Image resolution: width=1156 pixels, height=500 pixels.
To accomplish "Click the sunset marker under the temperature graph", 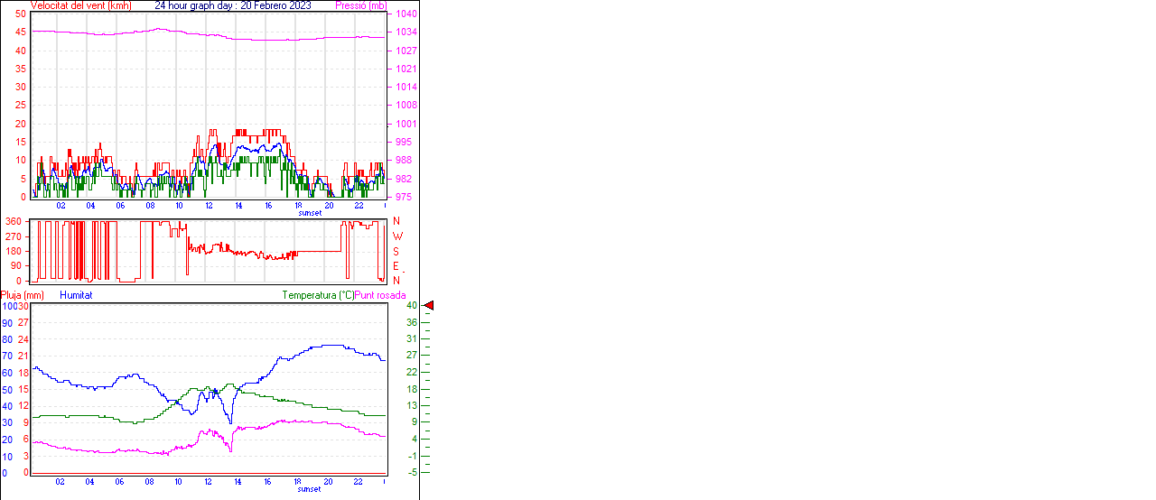I will click(x=309, y=489).
